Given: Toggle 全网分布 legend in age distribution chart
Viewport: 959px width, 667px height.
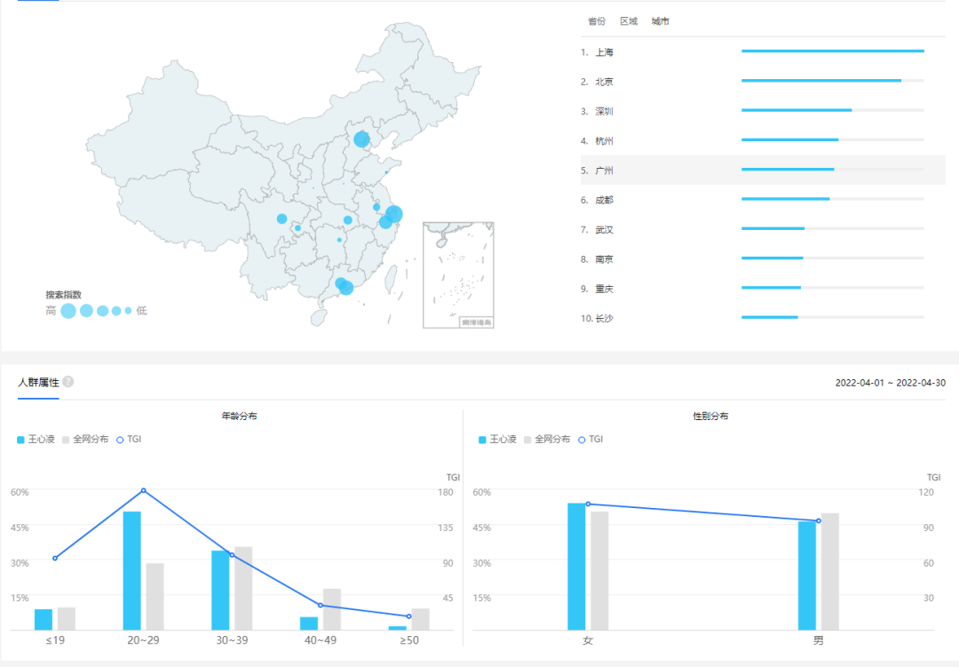Looking at the screenshot, I should point(85,440).
